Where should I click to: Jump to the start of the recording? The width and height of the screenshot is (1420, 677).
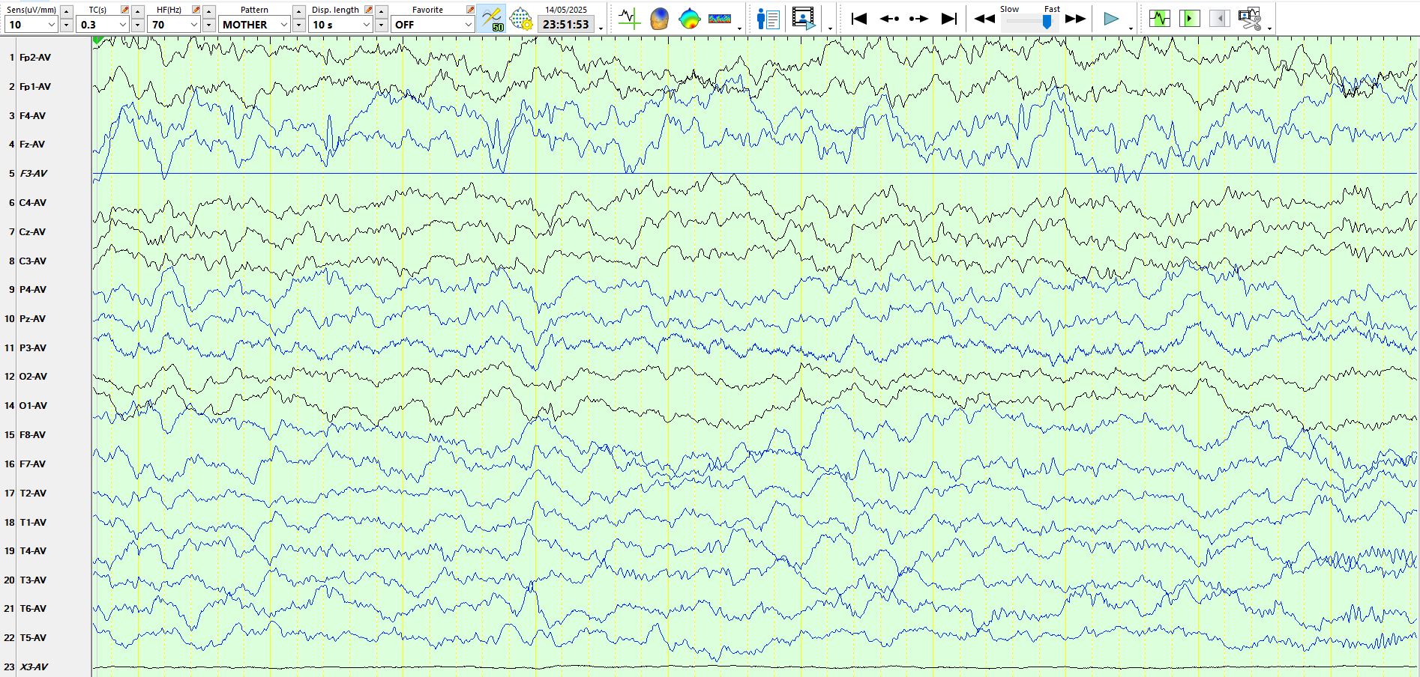[x=859, y=19]
